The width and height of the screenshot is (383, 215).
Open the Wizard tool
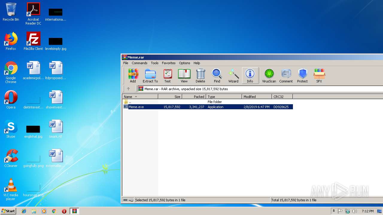233,76
